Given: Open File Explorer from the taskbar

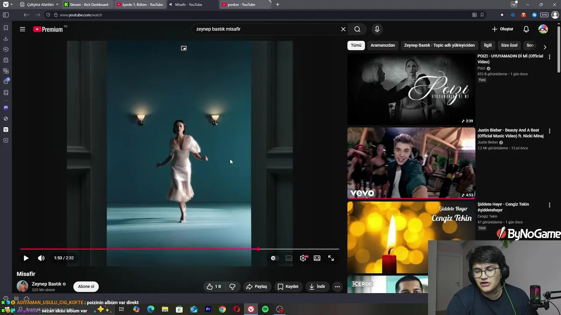Looking at the screenshot, I should click(x=165, y=309).
